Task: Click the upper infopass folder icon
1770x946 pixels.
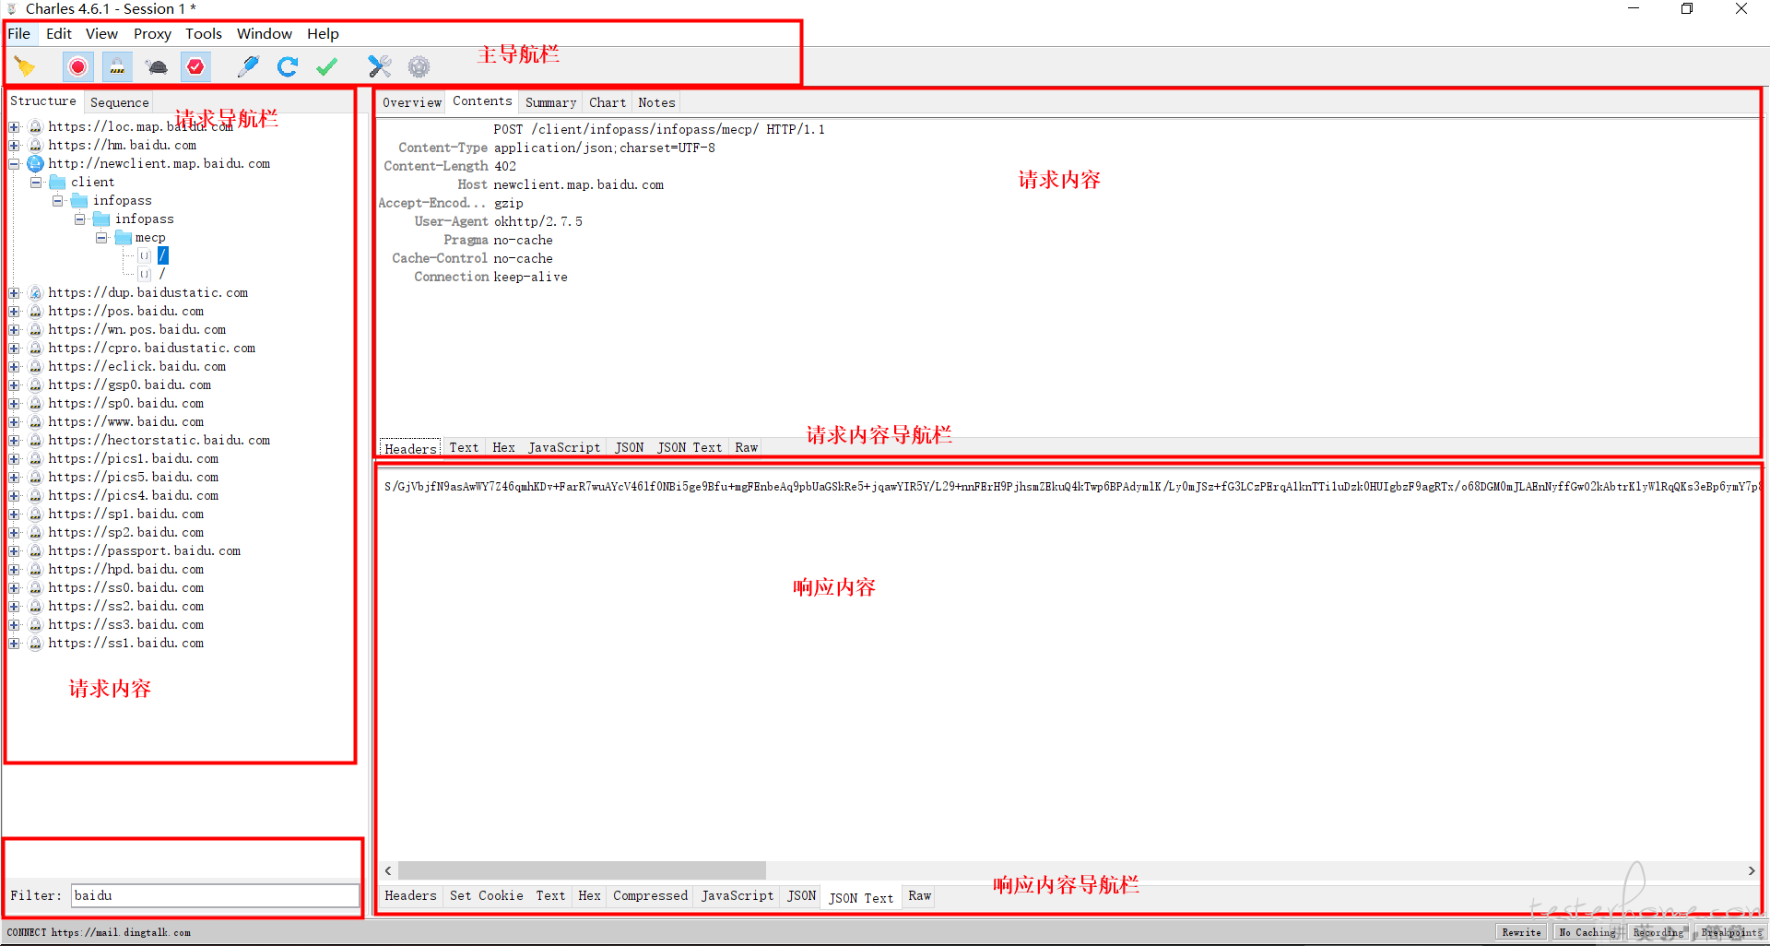Action: pyautogui.click(x=79, y=200)
